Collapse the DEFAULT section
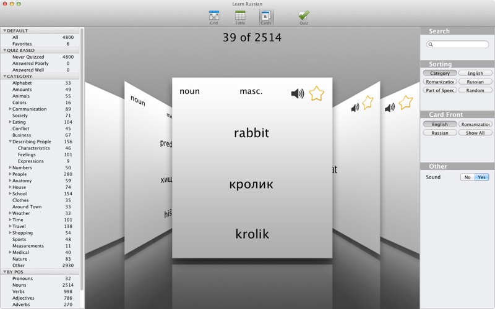This screenshot has width=495, height=309. point(4,30)
